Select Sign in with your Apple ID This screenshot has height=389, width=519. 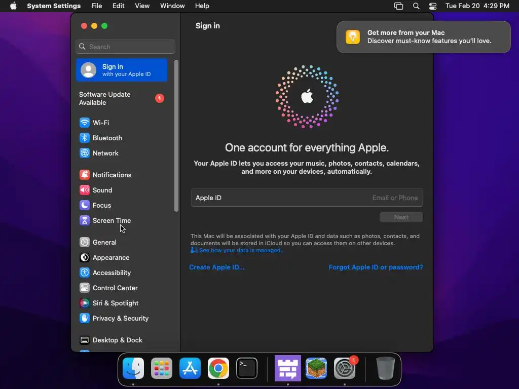pyautogui.click(x=122, y=70)
